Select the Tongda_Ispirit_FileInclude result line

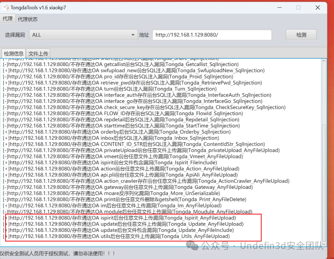110,163
